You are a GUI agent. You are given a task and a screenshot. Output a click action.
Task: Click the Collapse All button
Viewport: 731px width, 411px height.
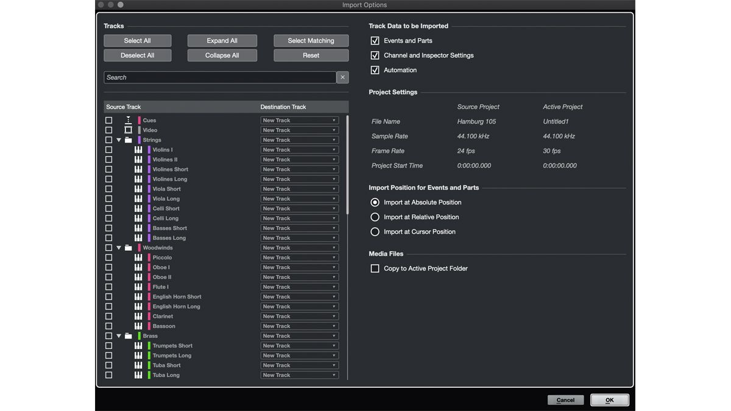tap(222, 55)
